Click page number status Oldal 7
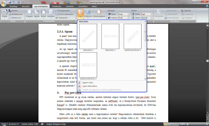 click(10, 124)
